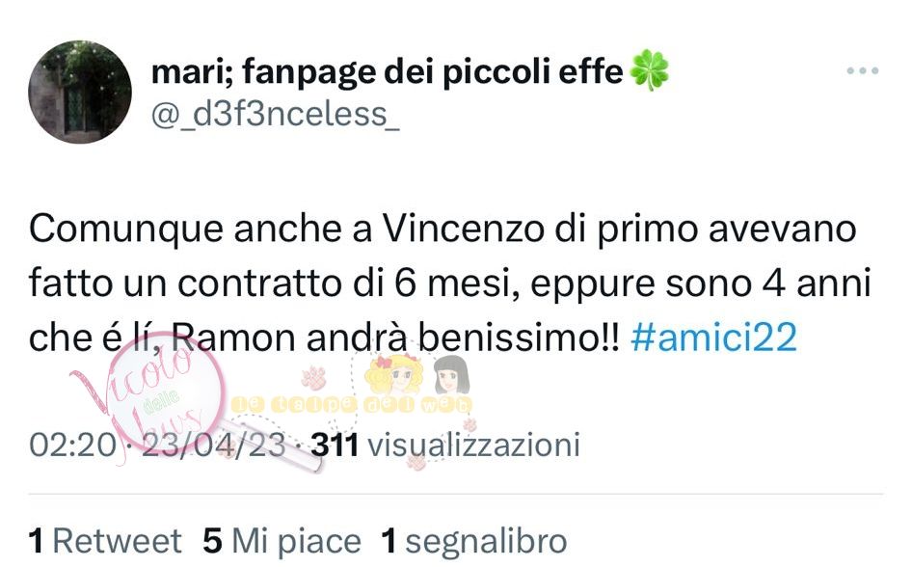Click the word 'benissimo!!' in the tweet
This screenshot has width=912, height=567.
520,337
